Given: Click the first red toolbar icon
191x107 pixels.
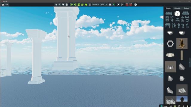Looking at the screenshot, I should pyautogui.click(x=127, y=5).
